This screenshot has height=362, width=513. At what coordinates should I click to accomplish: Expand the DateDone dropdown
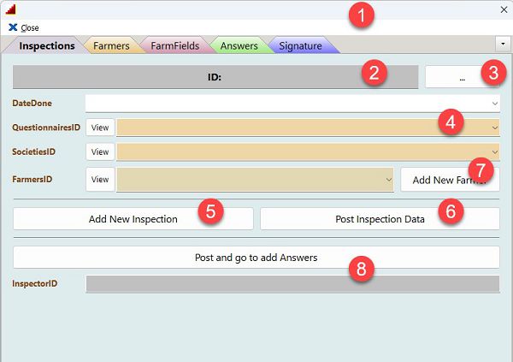(x=494, y=103)
